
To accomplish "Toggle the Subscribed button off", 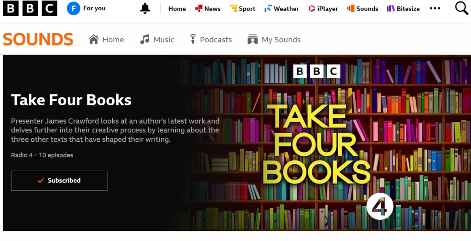I will [x=59, y=181].
